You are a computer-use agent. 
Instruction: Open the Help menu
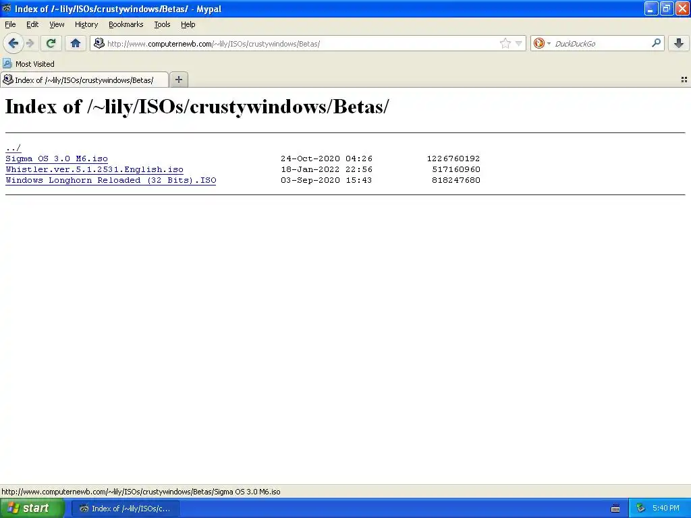tap(188, 24)
